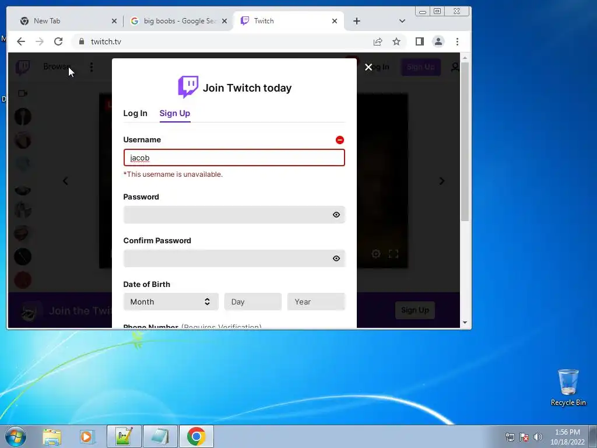This screenshot has height=448, width=597.
Task: Click the first channel avatar in sidebar
Action: pos(23,117)
